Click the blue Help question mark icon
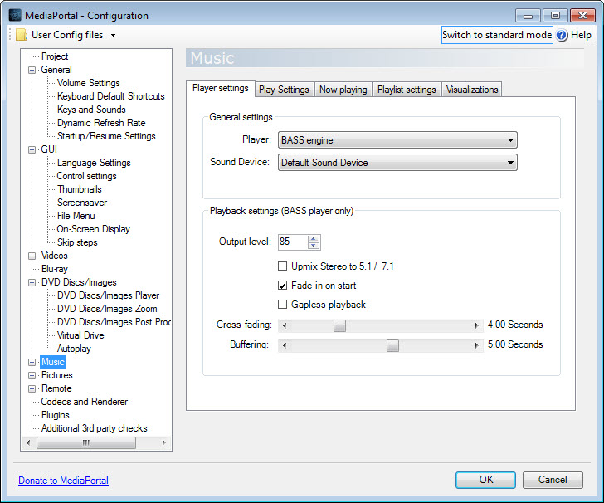Viewport: 604px width, 503px height. [562, 35]
